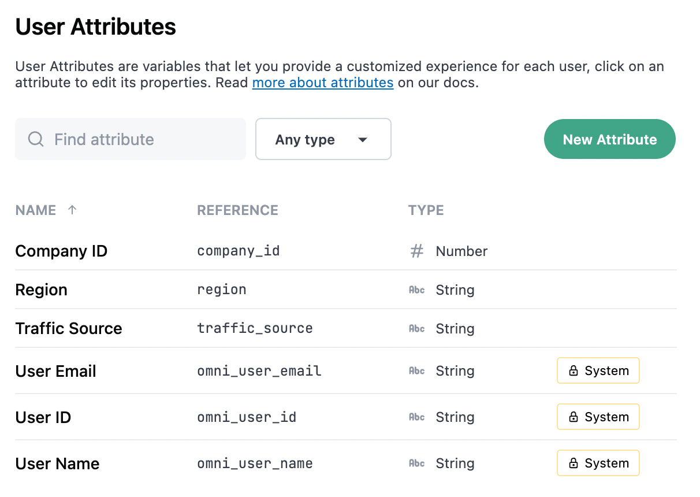This screenshot has width=700, height=497.
Task: Click the String type icon for Traffic Source
Action: point(416,328)
